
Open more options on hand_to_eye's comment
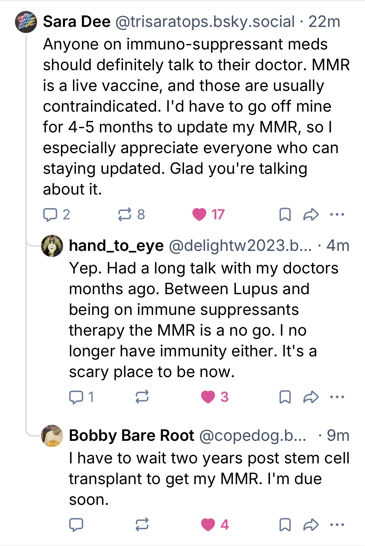tap(337, 397)
